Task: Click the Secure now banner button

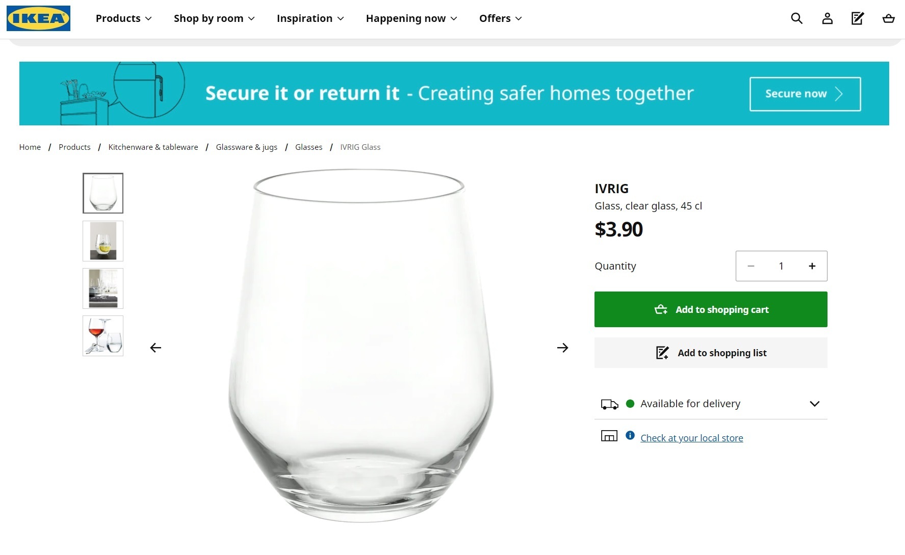Action: coord(805,94)
